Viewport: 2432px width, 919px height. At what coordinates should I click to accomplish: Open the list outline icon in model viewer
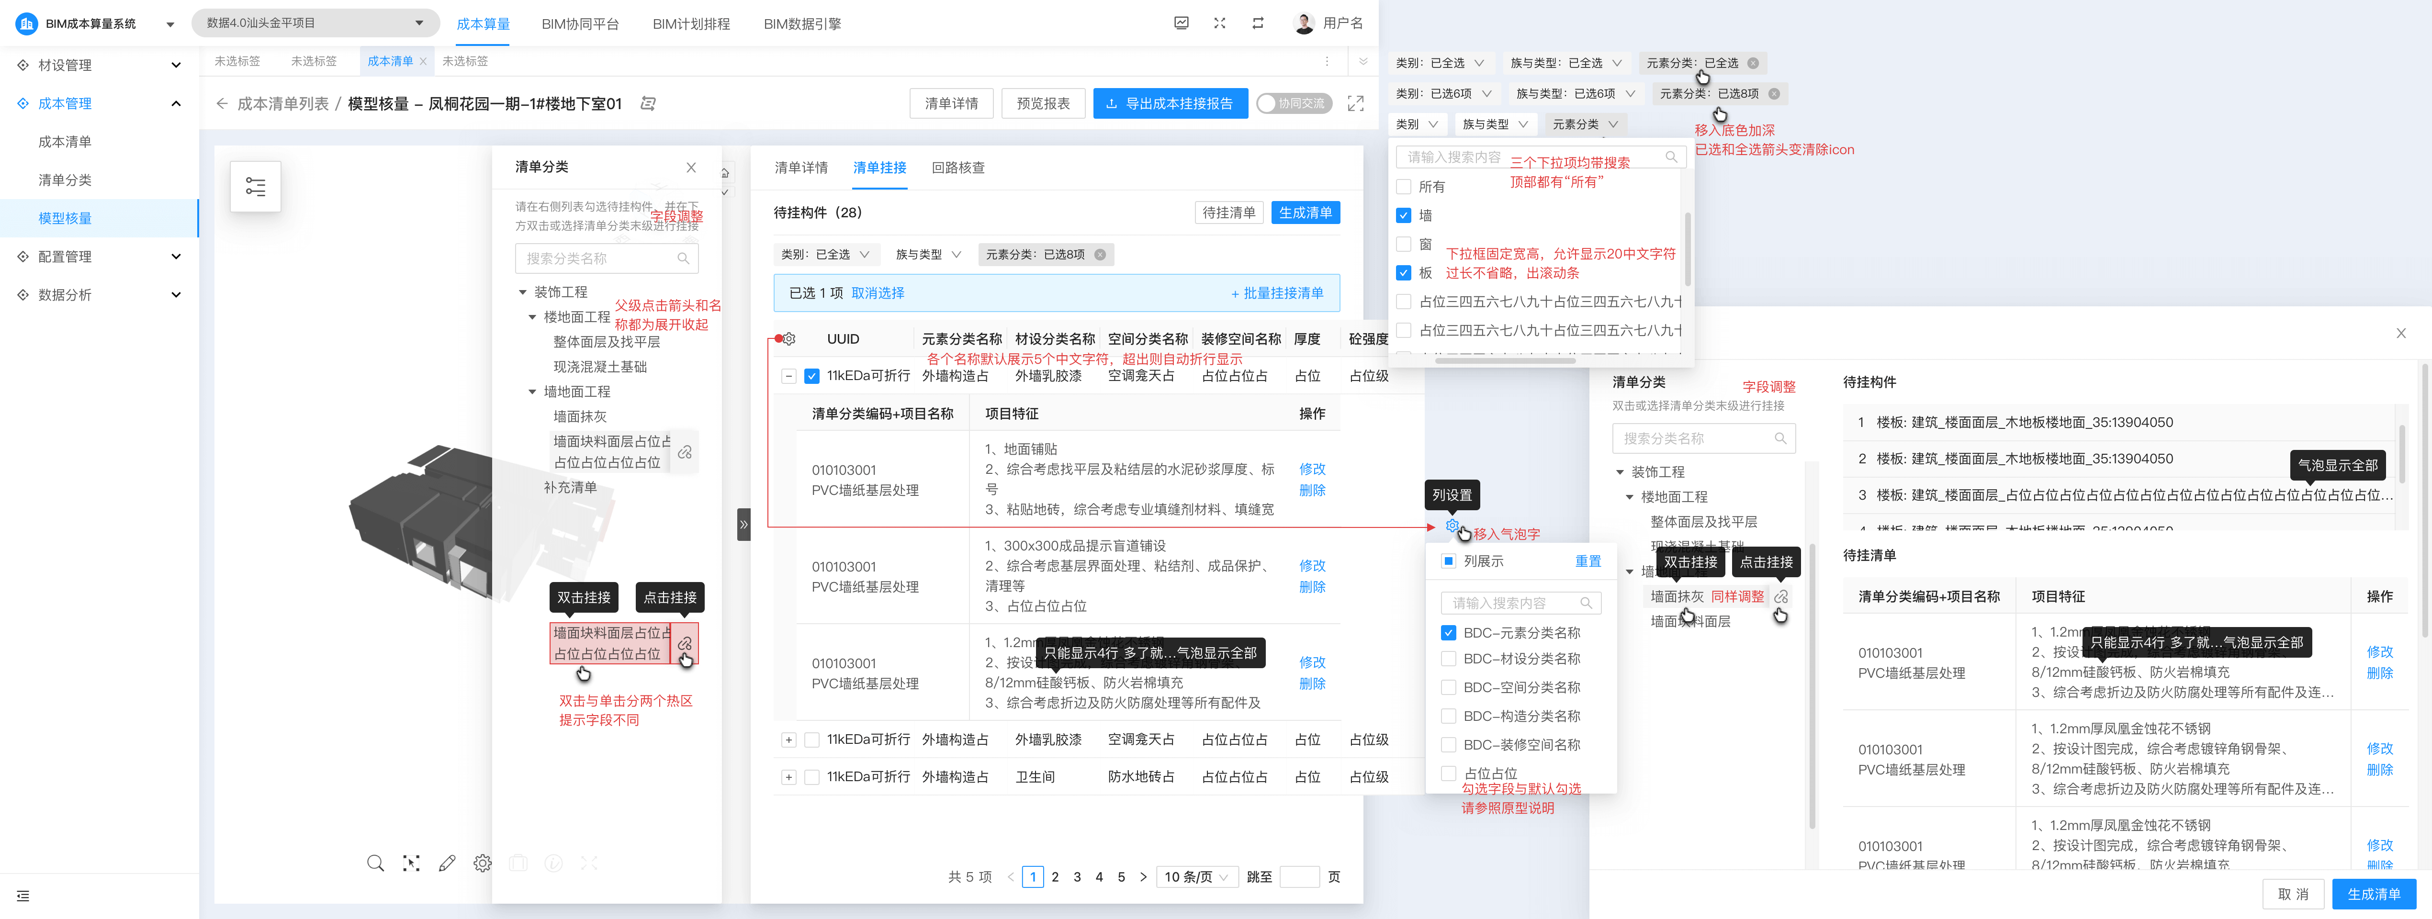pyautogui.click(x=255, y=186)
